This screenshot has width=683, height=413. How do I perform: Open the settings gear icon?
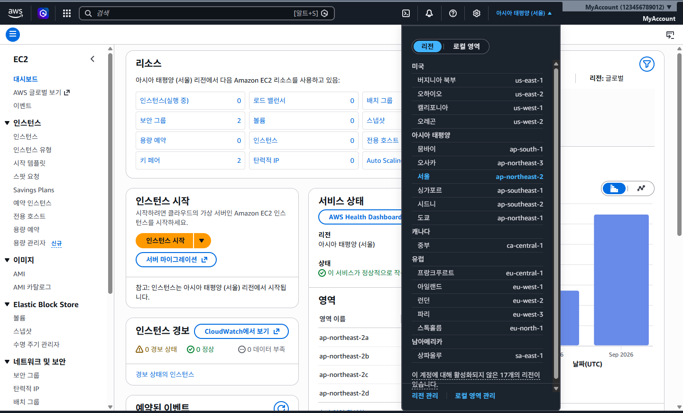point(477,13)
